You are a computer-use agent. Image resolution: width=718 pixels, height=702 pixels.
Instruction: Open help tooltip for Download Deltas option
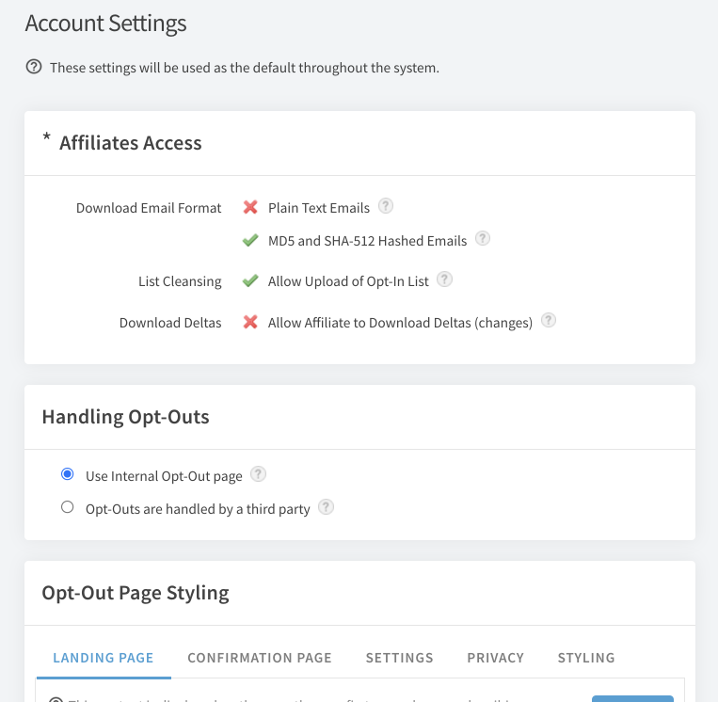coord(549,321)
